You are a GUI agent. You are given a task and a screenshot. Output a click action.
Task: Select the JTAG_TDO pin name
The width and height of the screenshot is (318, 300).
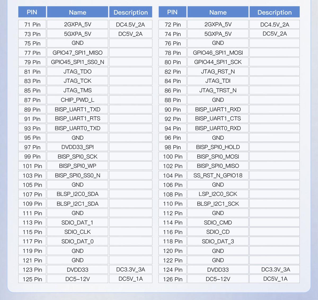(x=77, y=72)
